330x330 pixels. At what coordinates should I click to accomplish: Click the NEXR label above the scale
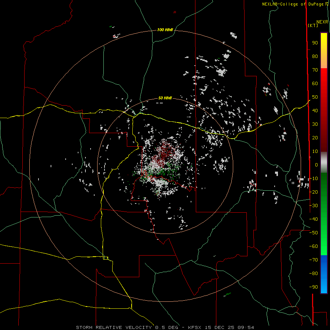[x=322, y=22]
